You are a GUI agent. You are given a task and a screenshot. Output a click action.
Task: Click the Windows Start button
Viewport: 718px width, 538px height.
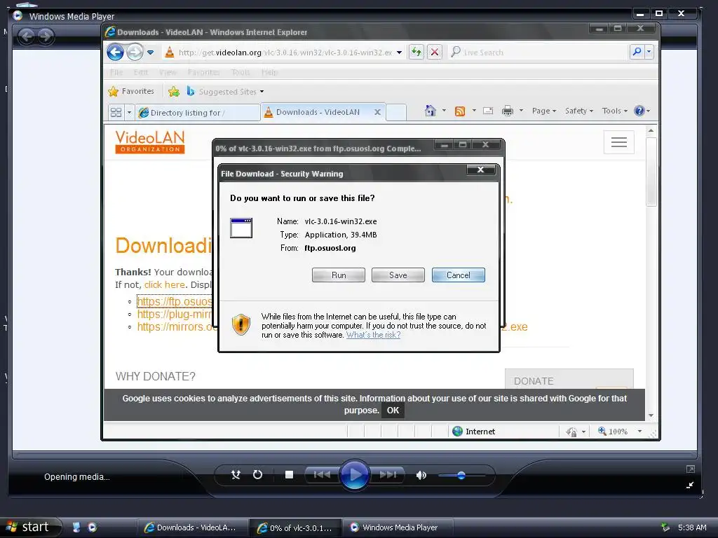(30, 527)
